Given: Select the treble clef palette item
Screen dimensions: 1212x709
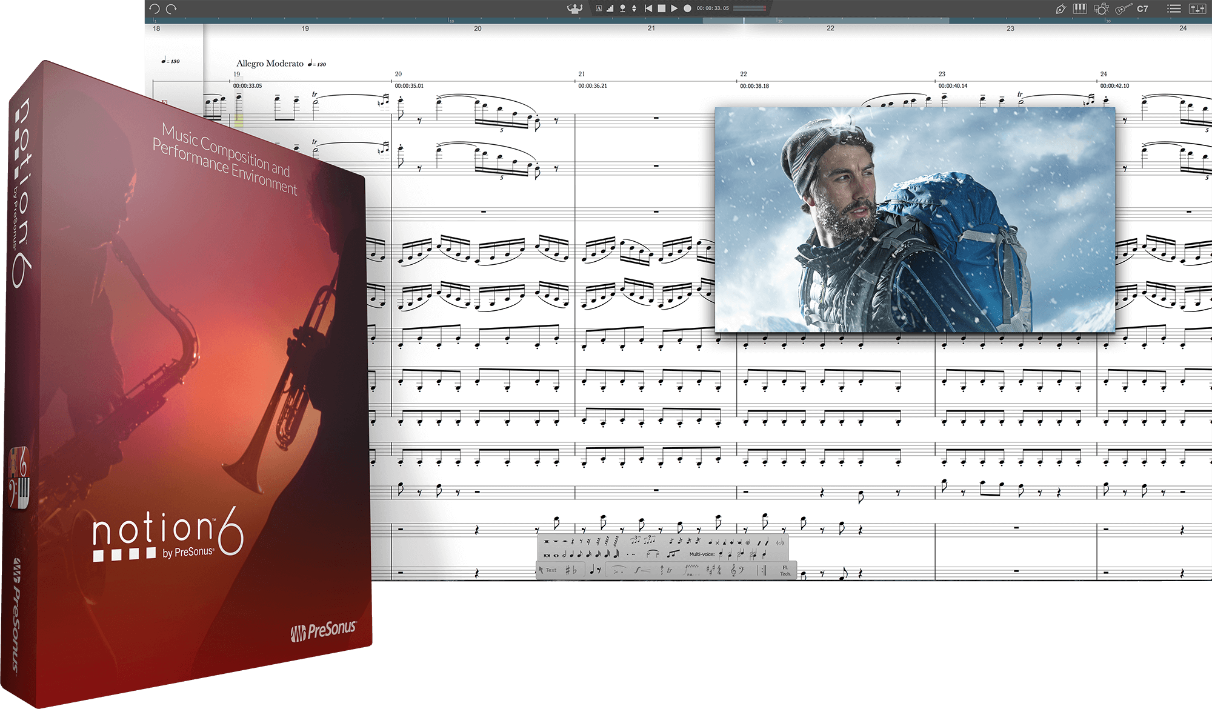Looking at the screenshot, I should [x=733, y=570].
